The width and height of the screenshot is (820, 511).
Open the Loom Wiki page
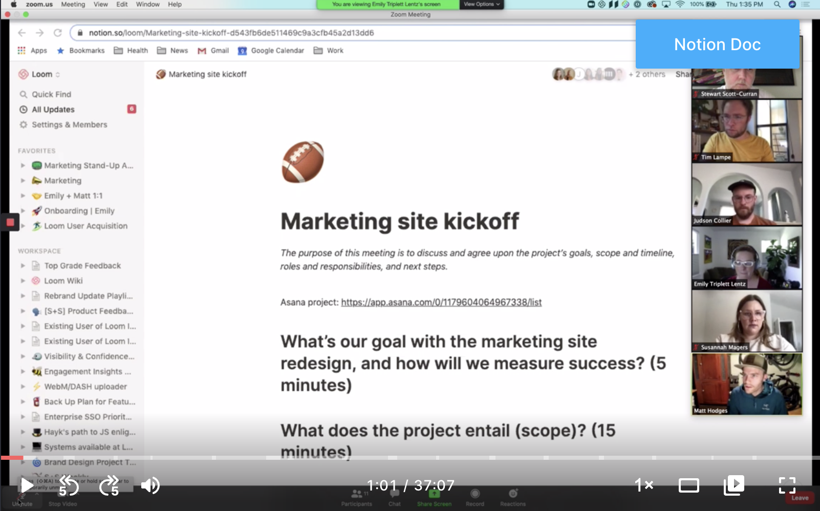point(57,281)
